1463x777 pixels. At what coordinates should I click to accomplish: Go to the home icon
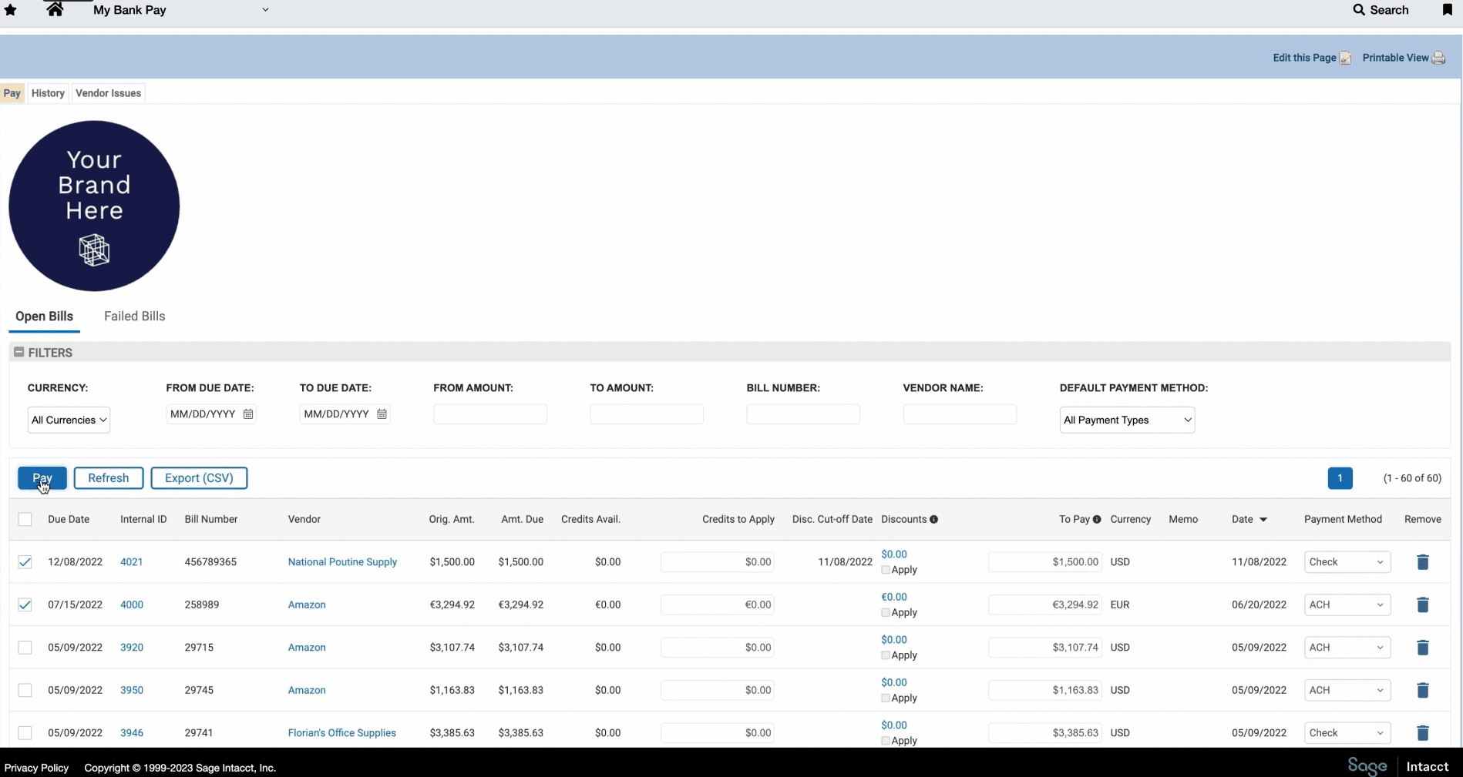pos(55,10)
